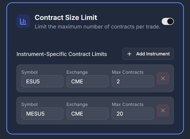Delete the MESU5 instrument row
Screen dimensions: 190x139
coord(163,111)
